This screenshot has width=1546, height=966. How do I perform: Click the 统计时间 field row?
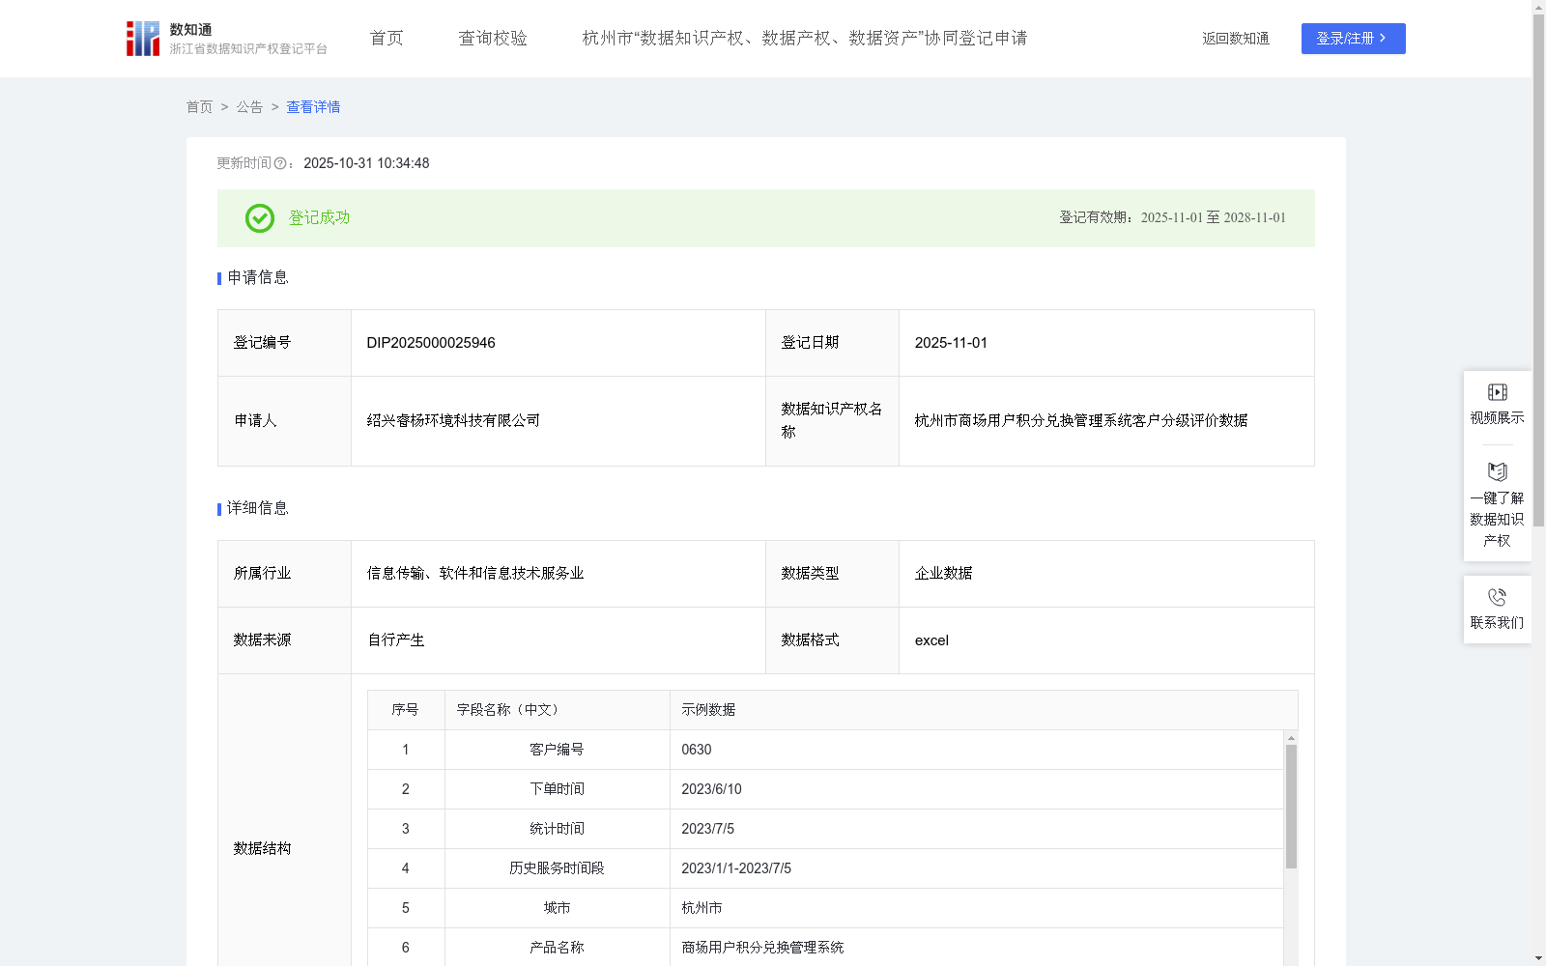pos(825,829)
